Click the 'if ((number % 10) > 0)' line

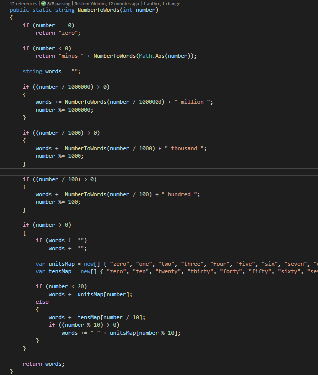(84, 325)
